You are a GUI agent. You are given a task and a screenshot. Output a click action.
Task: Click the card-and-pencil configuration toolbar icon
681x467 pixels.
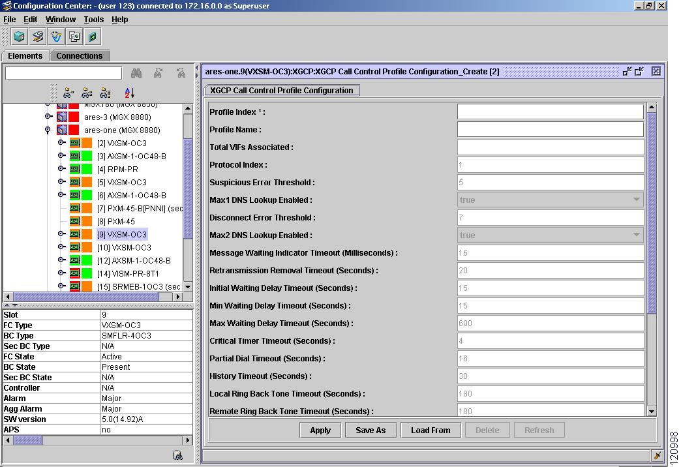(x=38, y=37)
